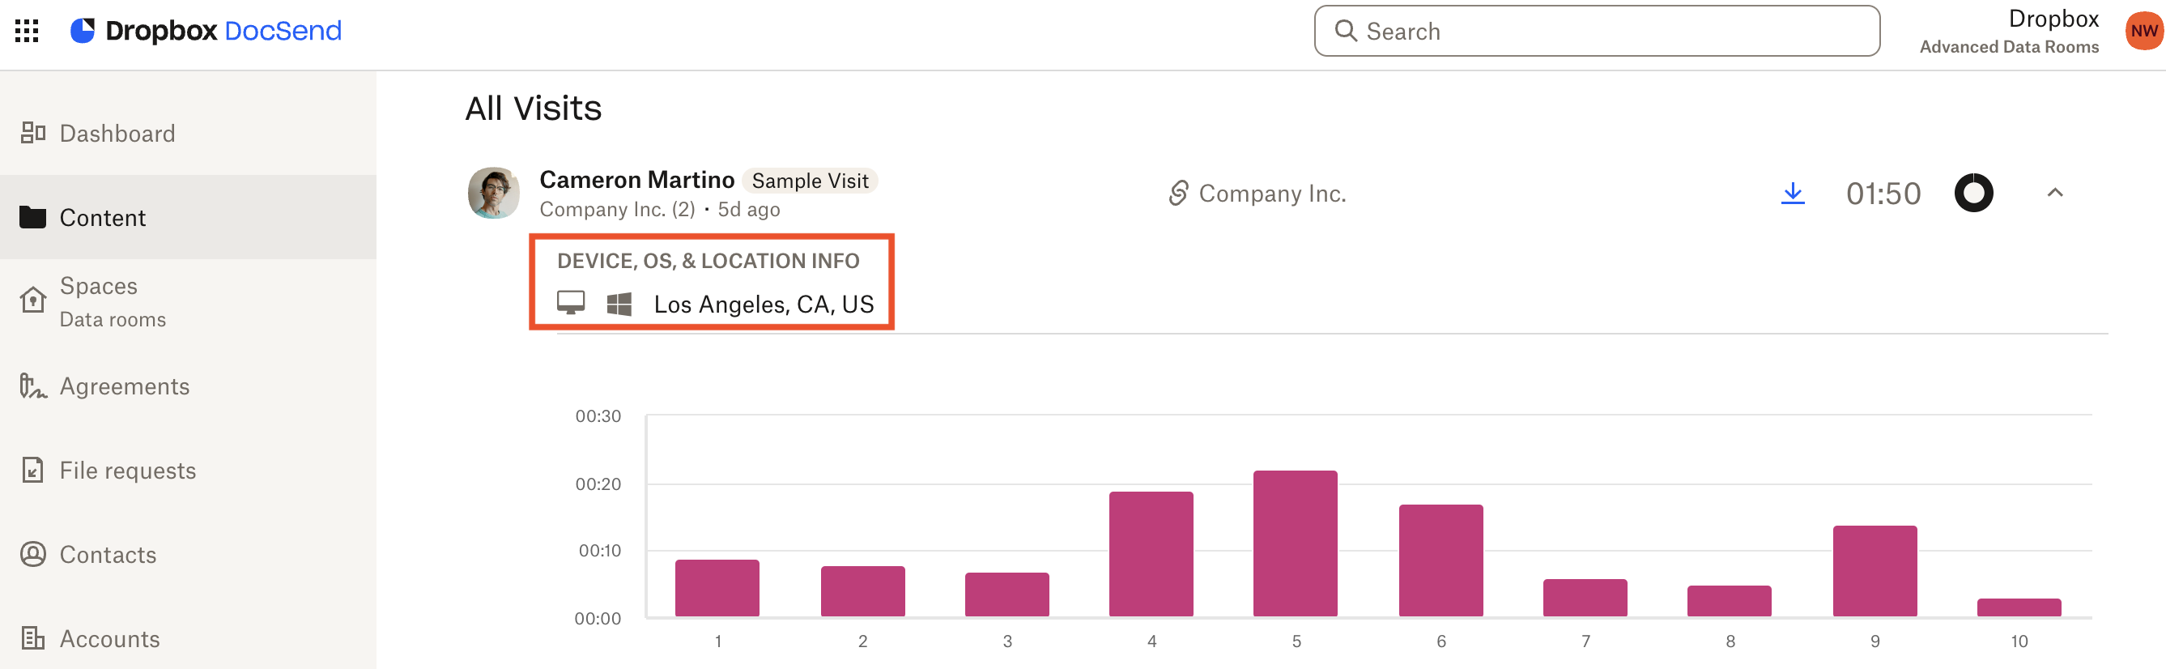Open Dashboard from the sidebar

pos(117,133)
